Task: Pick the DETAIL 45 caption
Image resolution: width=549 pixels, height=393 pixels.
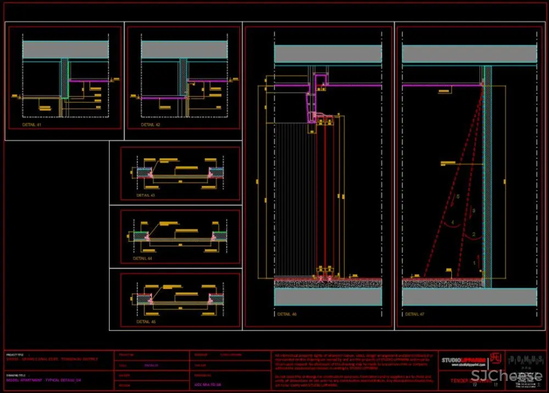Action: [x=145, y=322]
